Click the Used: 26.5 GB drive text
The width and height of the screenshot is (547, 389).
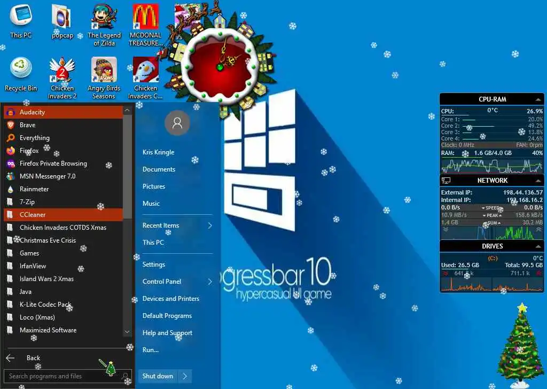pos(460,265)
